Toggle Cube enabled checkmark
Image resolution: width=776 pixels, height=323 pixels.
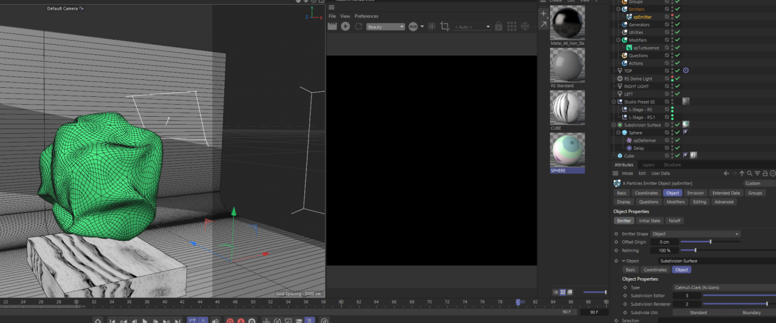point(677,155)
